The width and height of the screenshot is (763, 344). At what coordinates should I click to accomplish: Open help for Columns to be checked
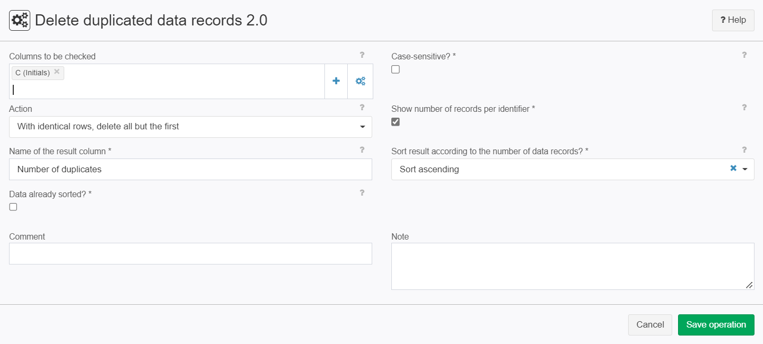click(x=362, y=55)
